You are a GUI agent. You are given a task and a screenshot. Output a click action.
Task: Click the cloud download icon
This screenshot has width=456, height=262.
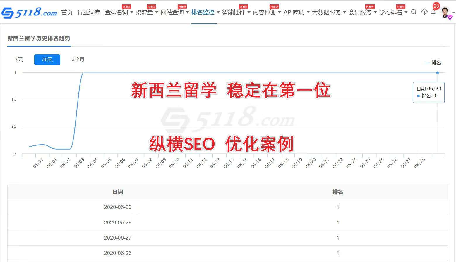tap(424, 12)
